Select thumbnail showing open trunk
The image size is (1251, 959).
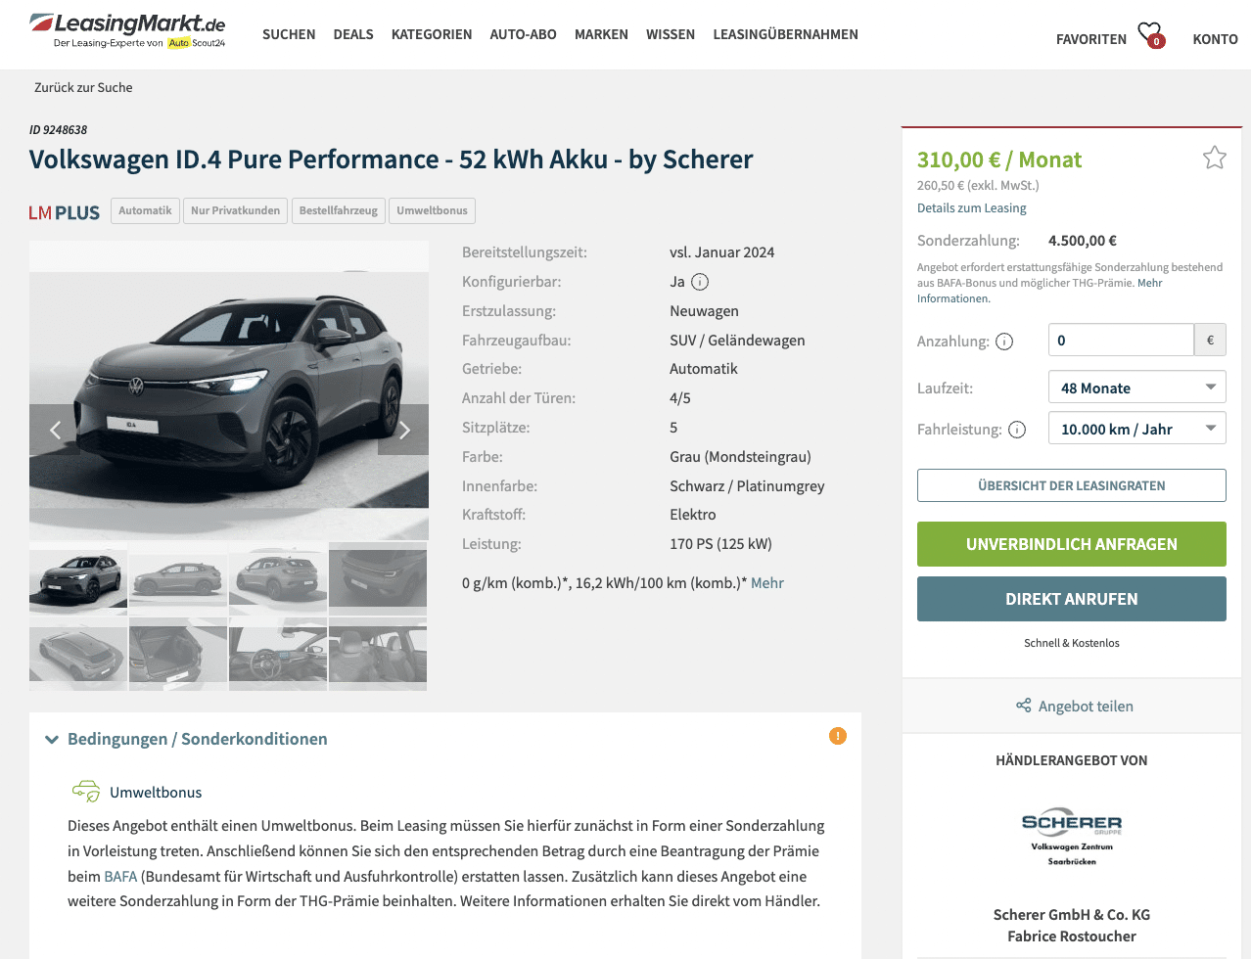pos(178,654)
